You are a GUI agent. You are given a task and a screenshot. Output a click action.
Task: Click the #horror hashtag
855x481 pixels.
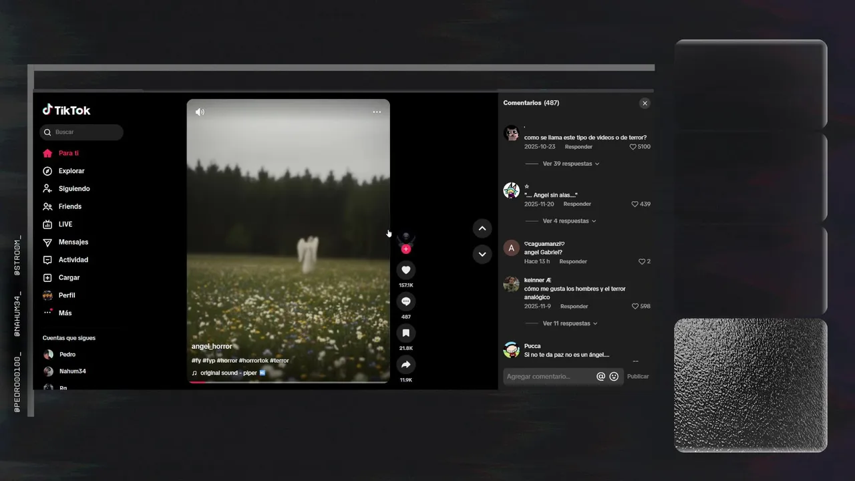(x=227, y=361)
